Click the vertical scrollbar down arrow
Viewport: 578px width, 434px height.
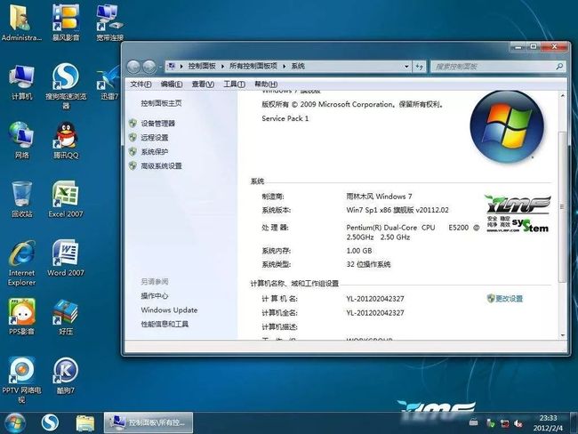pyautogui.click(x=563, y=335)
